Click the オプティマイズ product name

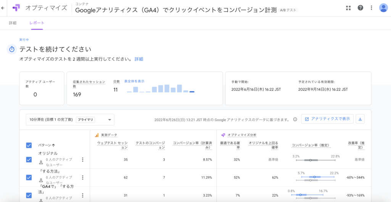46,8
